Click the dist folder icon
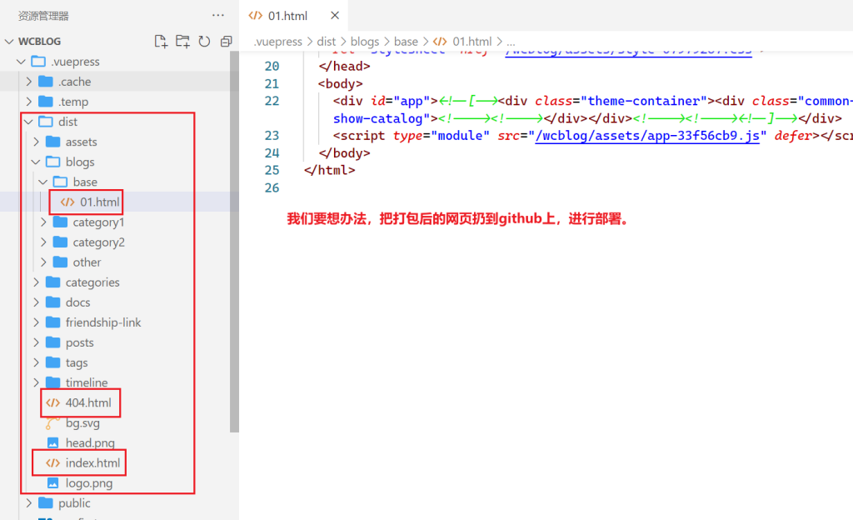 46,122
